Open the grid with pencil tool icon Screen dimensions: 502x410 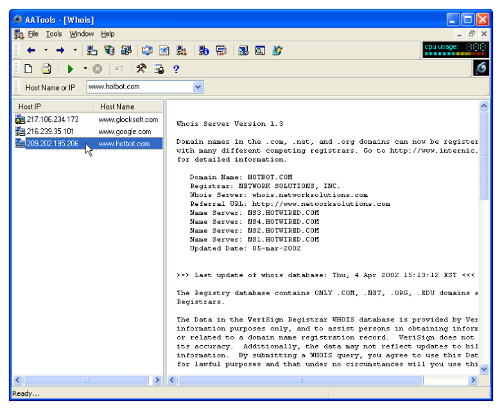277,50
